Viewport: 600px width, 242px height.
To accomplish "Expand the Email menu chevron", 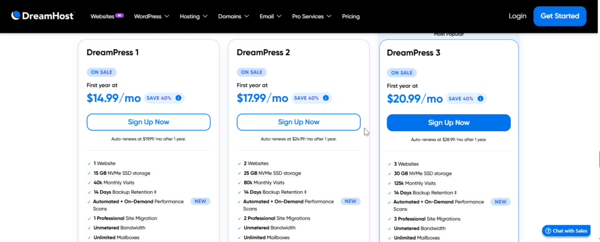I will point(279,16).
